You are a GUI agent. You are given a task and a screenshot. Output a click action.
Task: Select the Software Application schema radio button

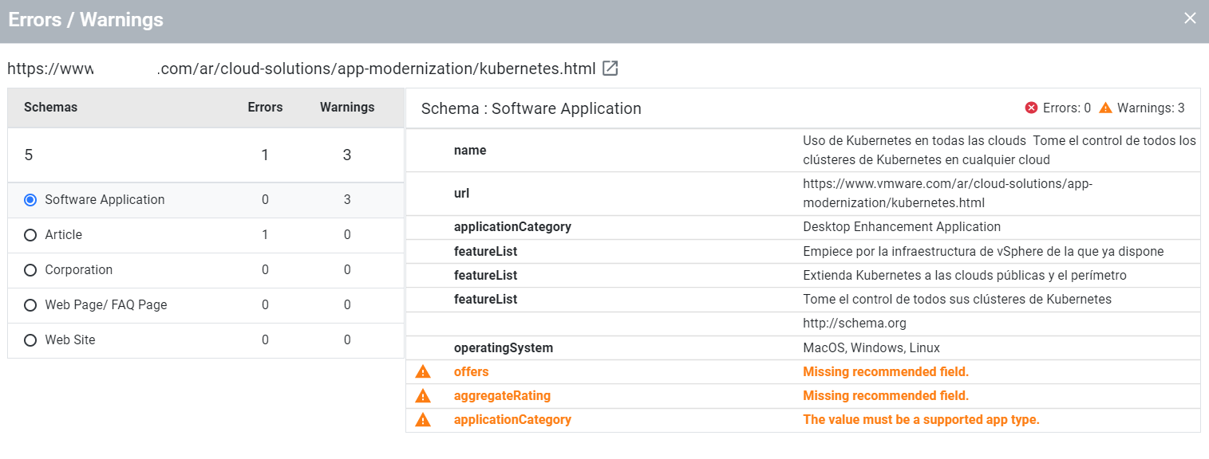pyautogui.click(x=30, y=200)
